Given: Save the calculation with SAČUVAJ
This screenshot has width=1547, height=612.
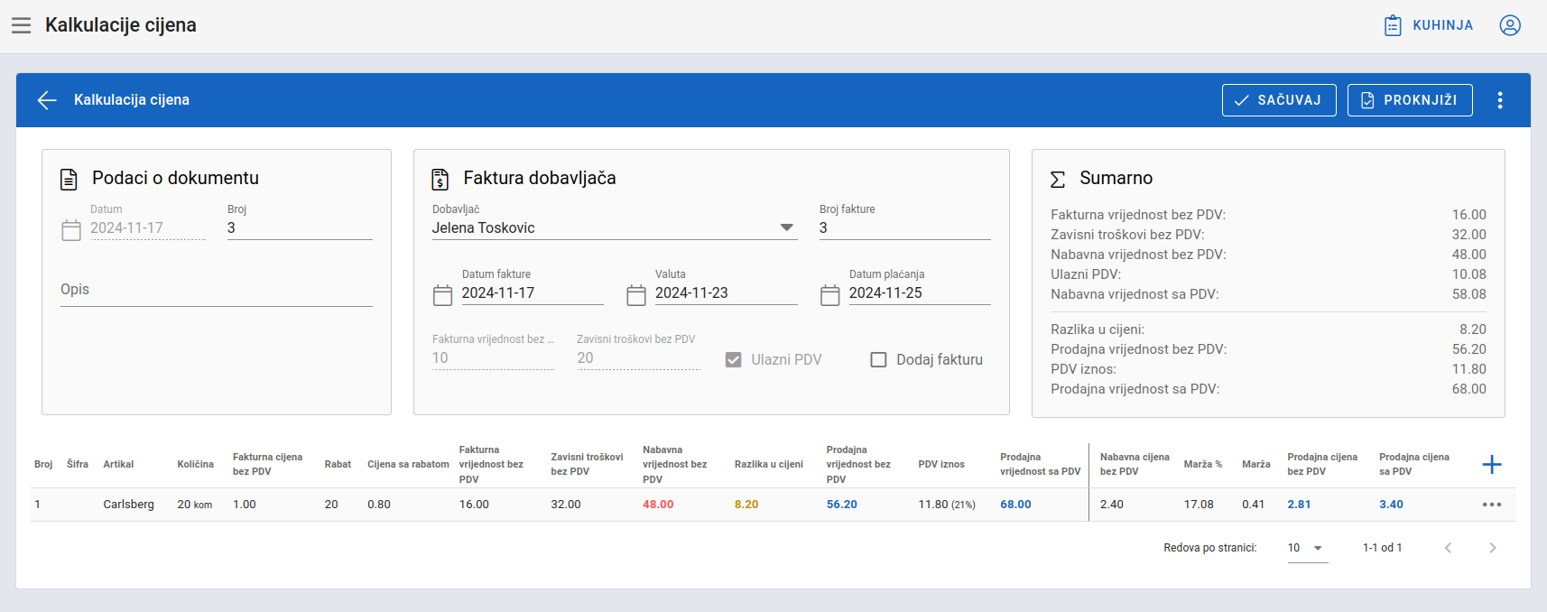Looking at the screenshot, I should click(1279, 100).
